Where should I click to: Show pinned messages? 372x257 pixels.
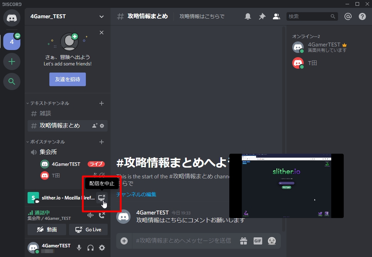[262, 16]
